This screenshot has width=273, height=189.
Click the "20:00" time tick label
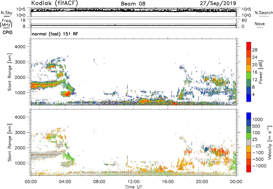tap(202, 182)
